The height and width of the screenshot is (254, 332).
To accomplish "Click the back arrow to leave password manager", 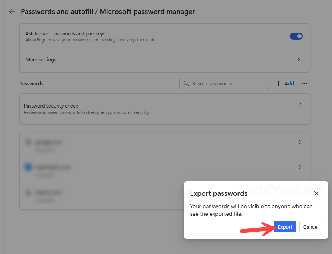I will pos(12,11).
